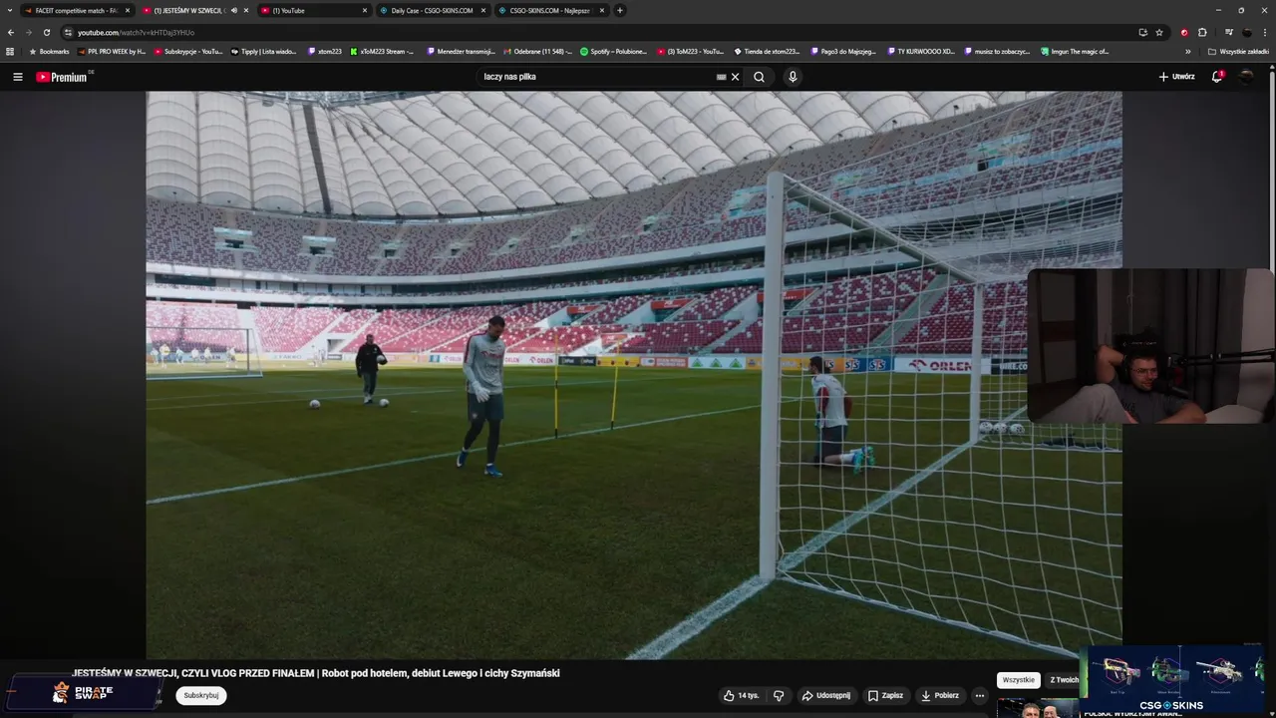Viewport: 1276px width, 718px height.
Task: Click the Subskrybuj subscribe button
Action: (201, 695)
